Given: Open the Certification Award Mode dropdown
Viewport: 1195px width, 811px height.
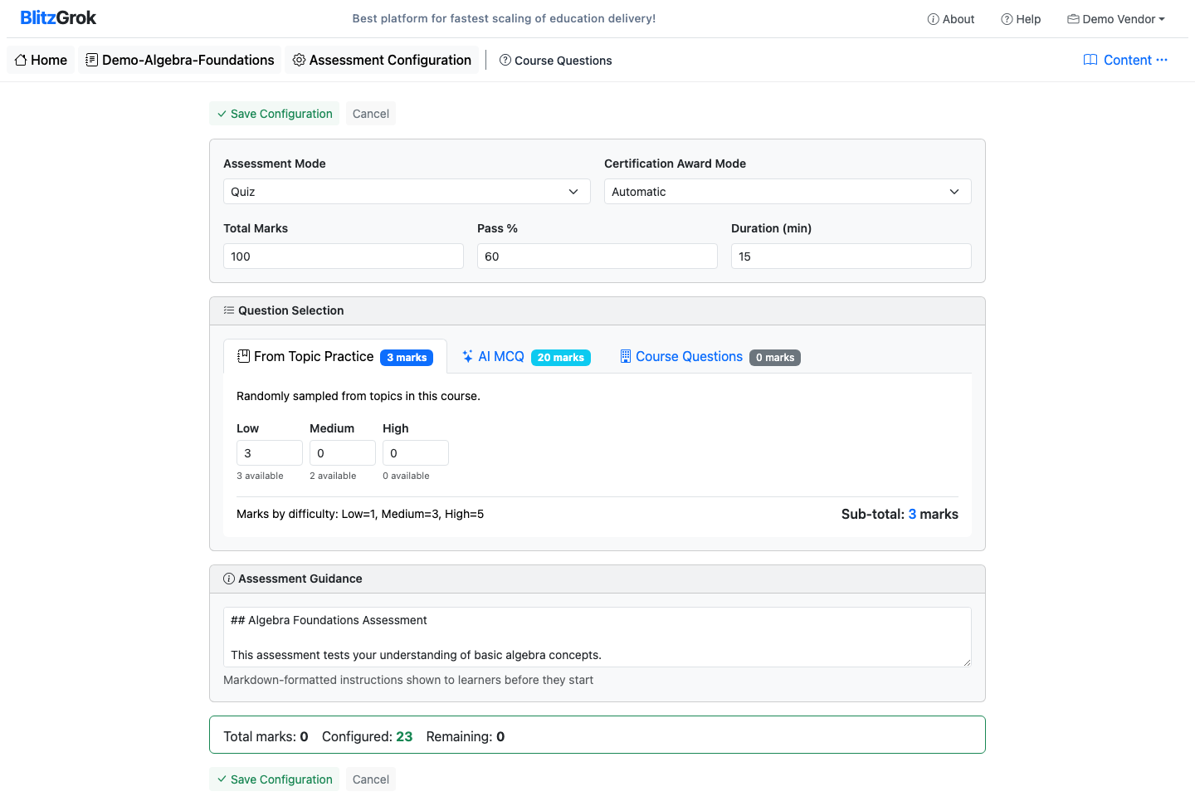Looking at the screenshot, I should point(788,192).
